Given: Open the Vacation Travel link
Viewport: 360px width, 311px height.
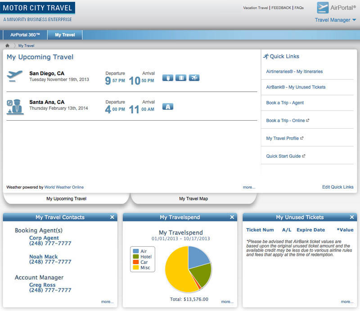Looking at the screenshot, I should pyautogui.click(x=255, y=8).
